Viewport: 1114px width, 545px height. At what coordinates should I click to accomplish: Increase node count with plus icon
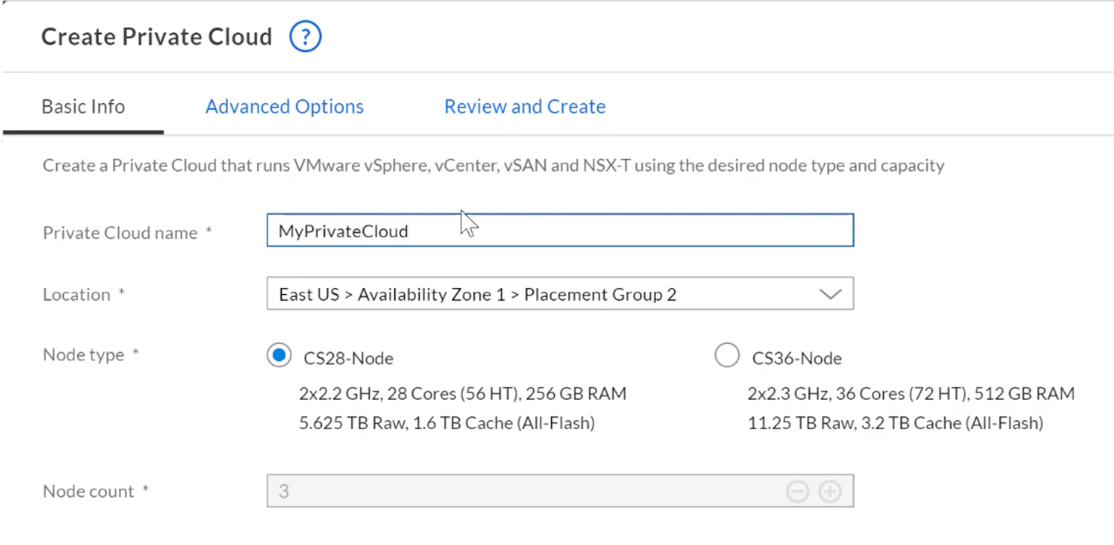[x=830, y=492]
